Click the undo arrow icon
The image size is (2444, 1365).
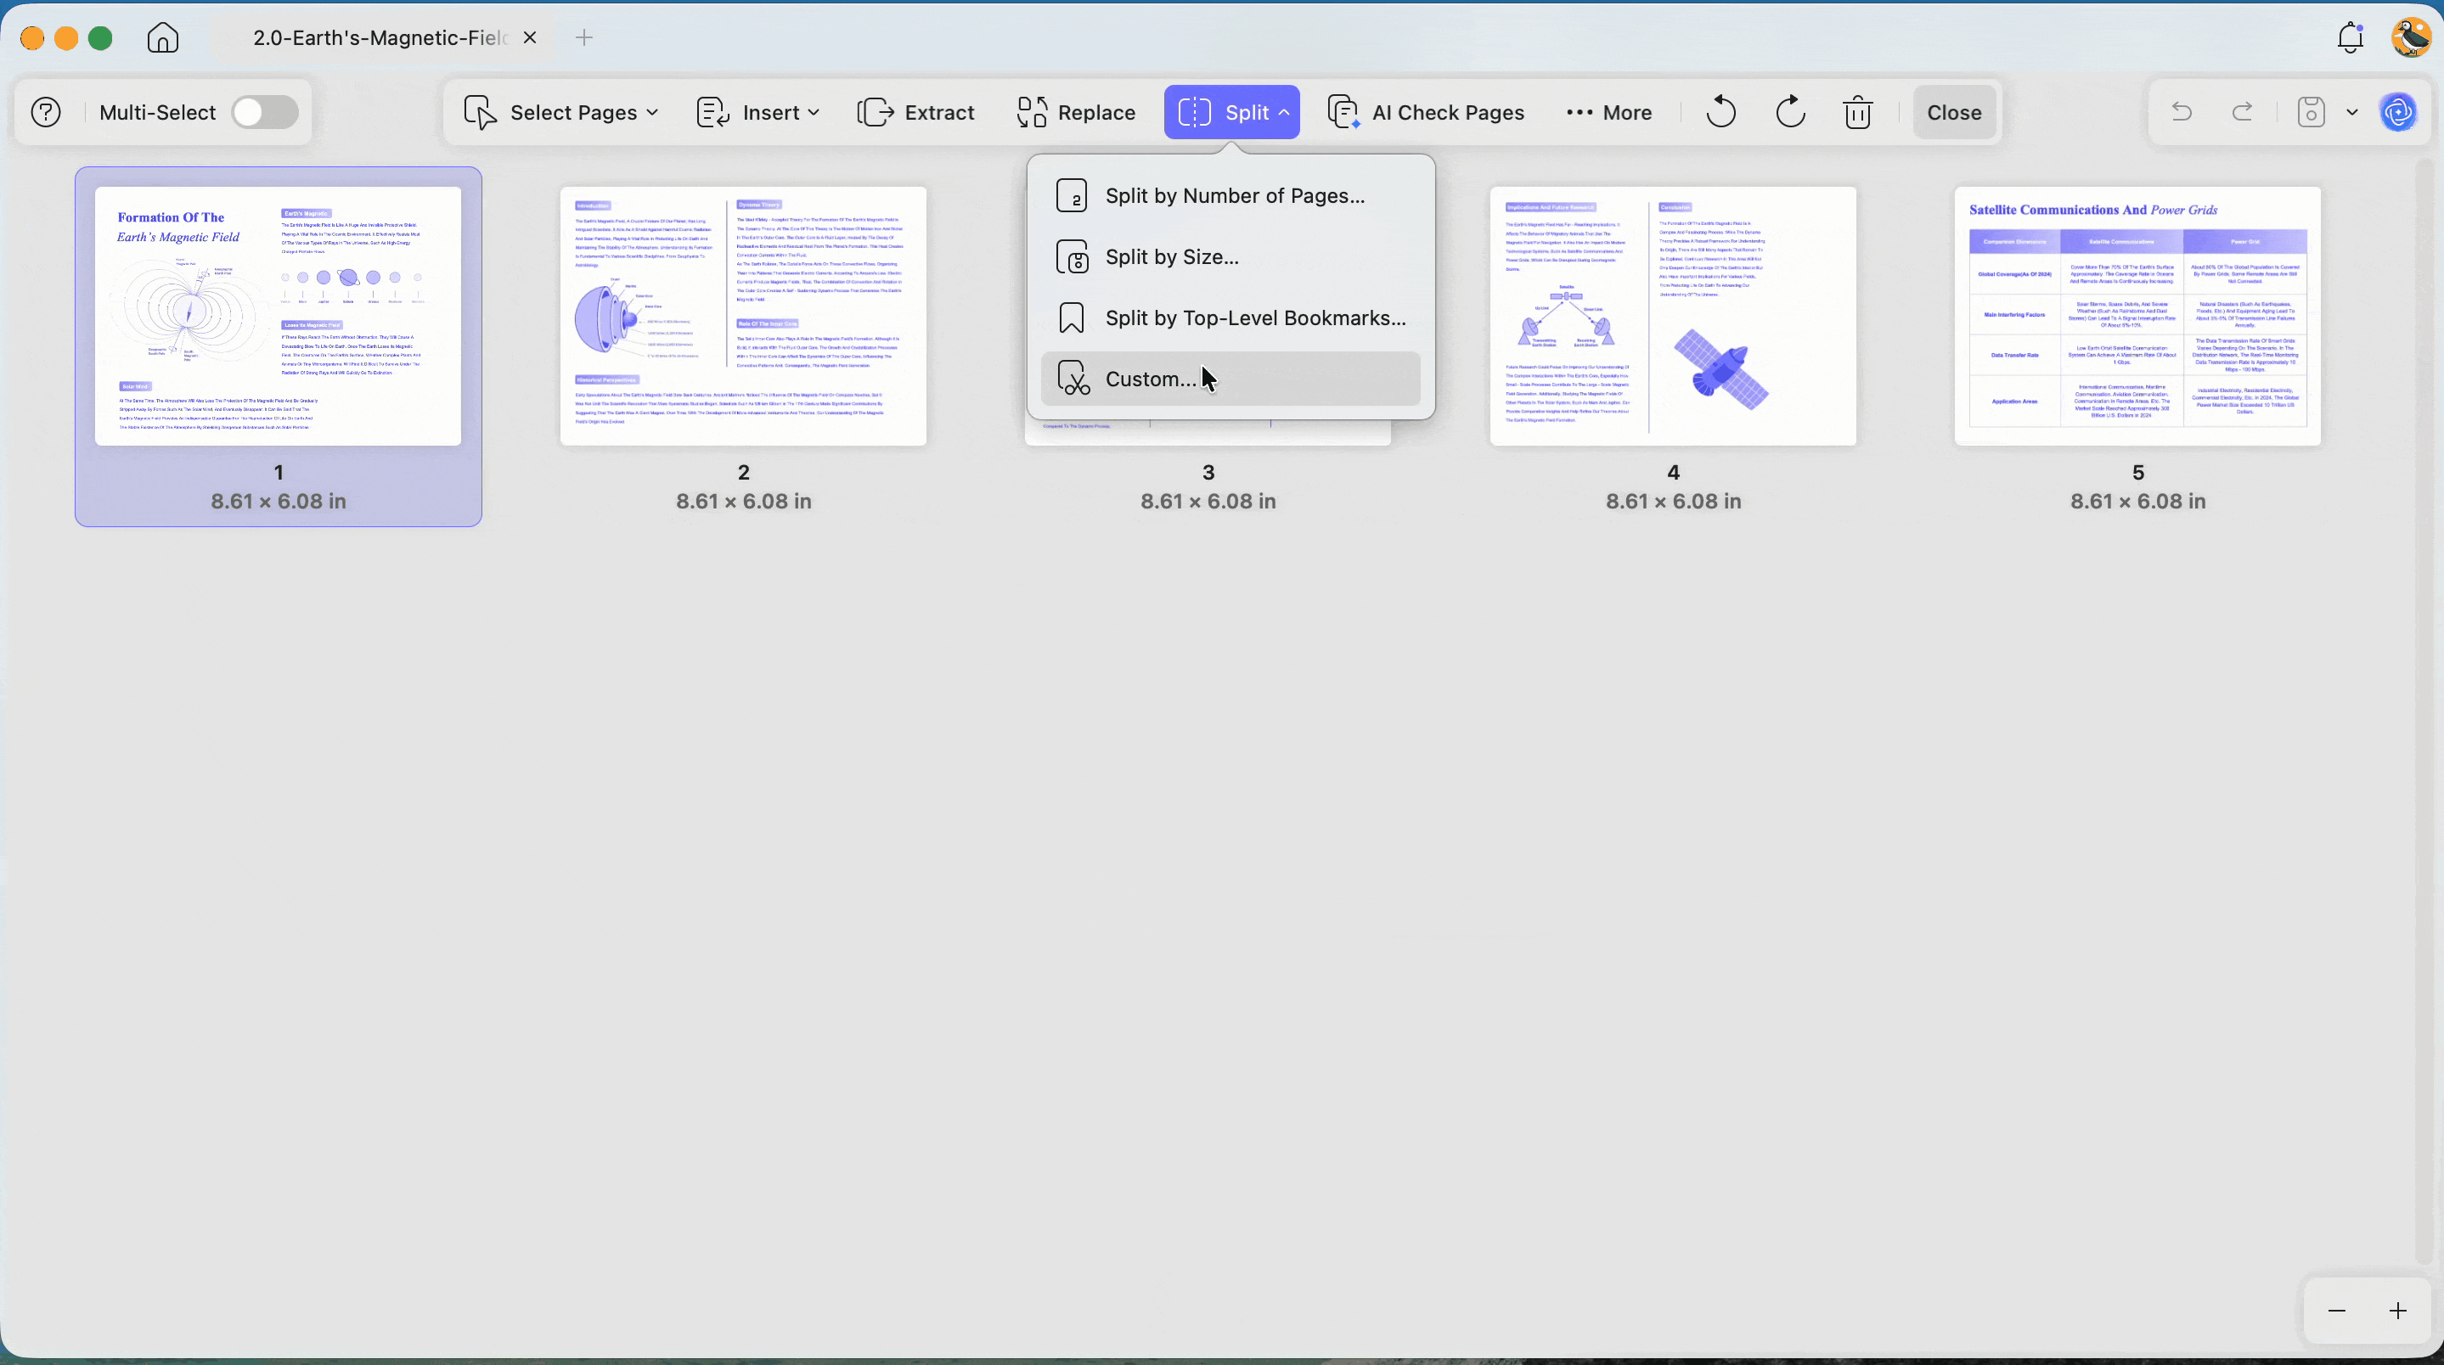2182,112
